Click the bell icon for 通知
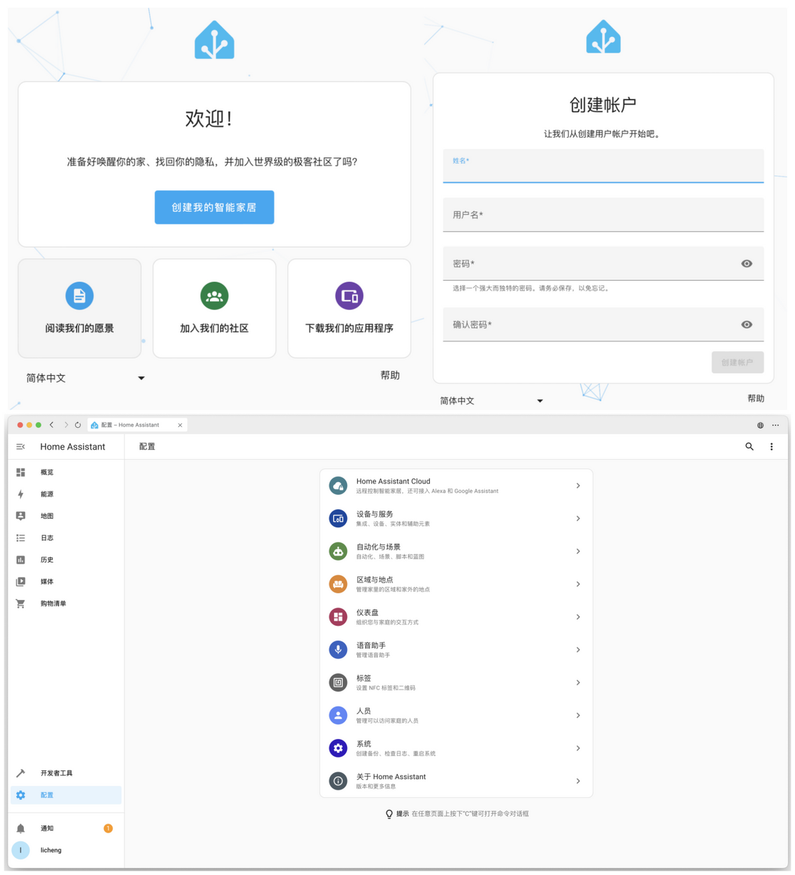The image size is (795, 875). point(21,829)
